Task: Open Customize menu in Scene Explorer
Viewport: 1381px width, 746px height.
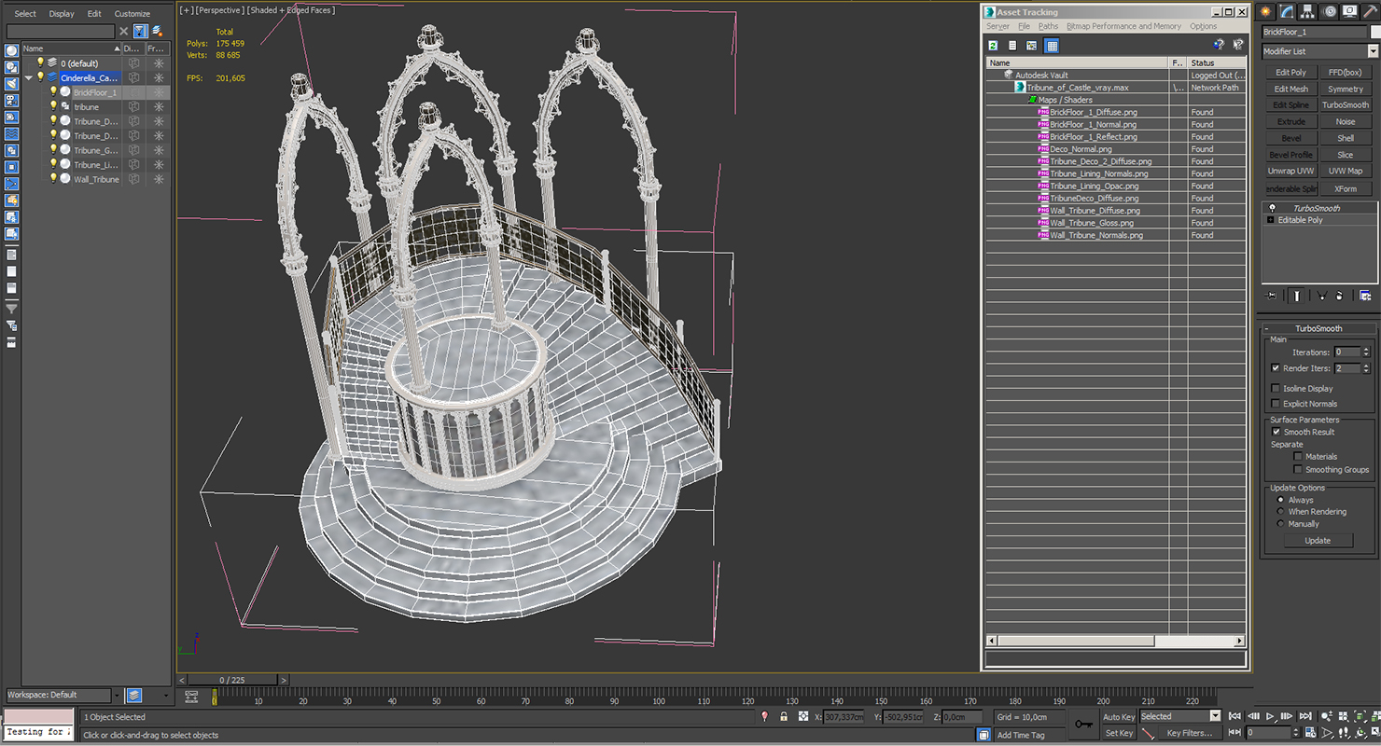Action: (x=133, y=14)
